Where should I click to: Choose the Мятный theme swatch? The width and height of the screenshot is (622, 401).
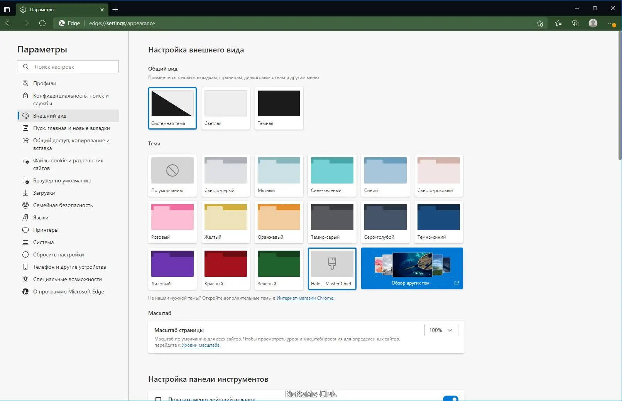click(279, 175)
